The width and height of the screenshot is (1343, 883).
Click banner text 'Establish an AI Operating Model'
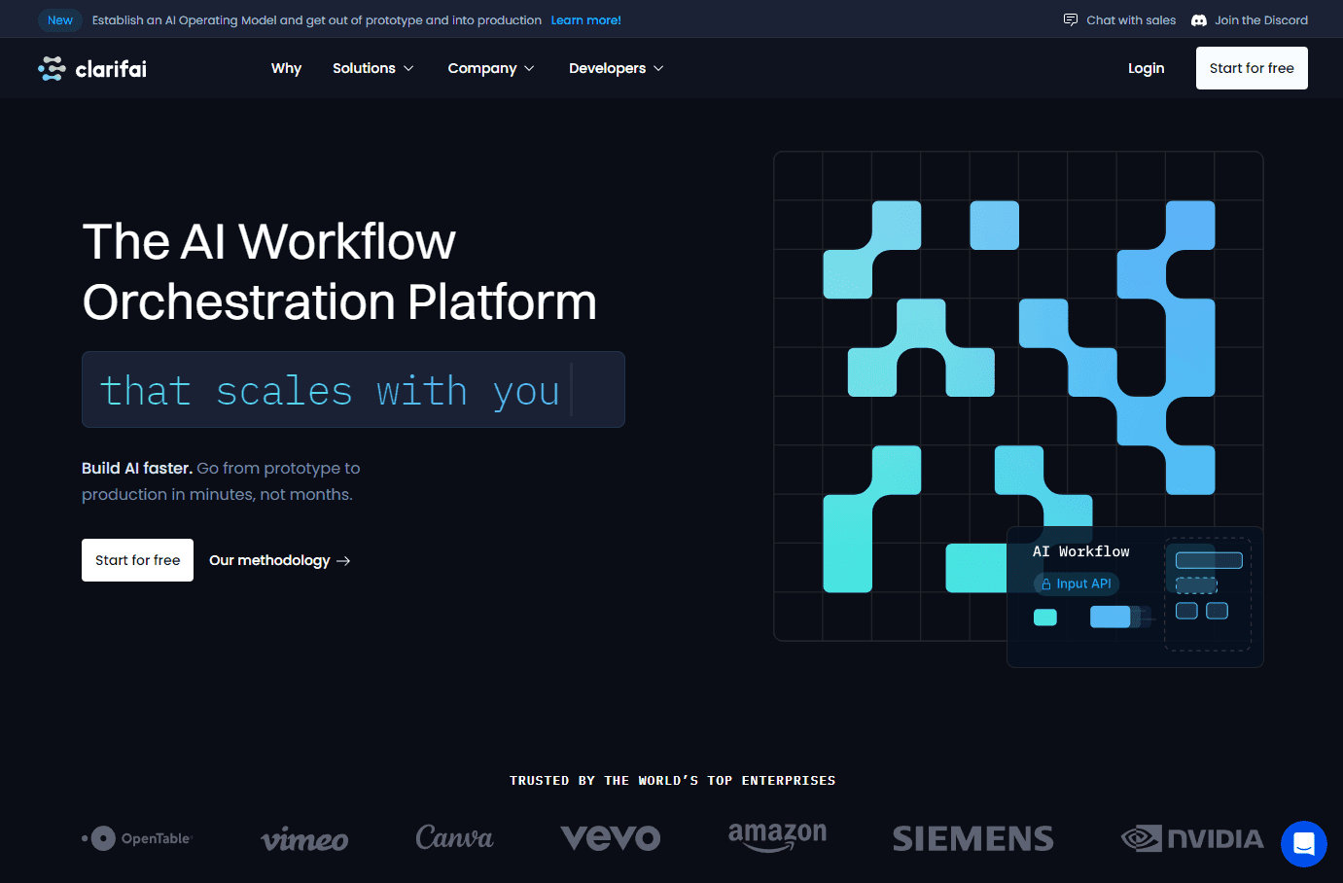(x=185, y=19)
